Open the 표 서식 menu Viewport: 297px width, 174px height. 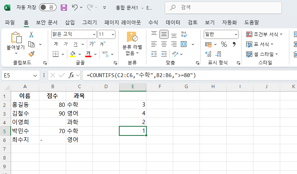[260, 44]
